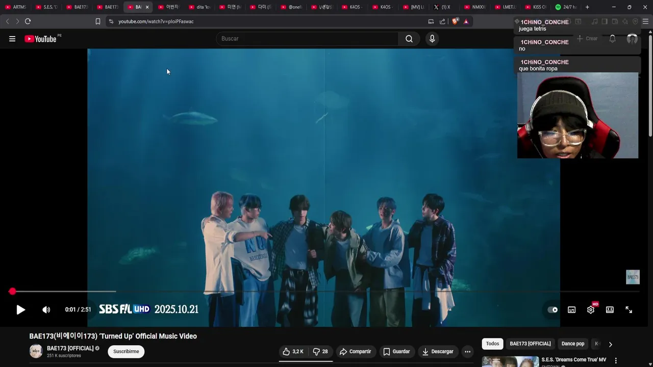Click the address bar URL
The width and height of the screenshot is (653, 367).
pos(156,21)
